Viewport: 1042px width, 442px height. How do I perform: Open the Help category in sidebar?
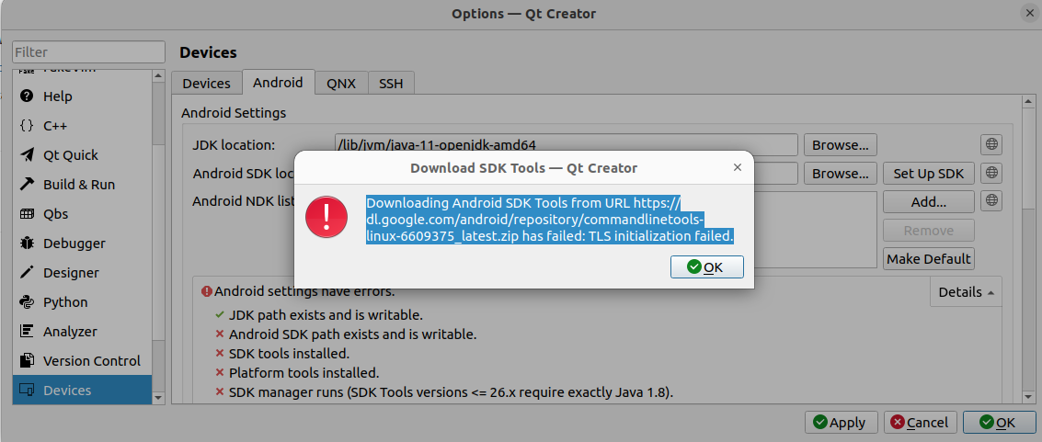coord(82,96)
